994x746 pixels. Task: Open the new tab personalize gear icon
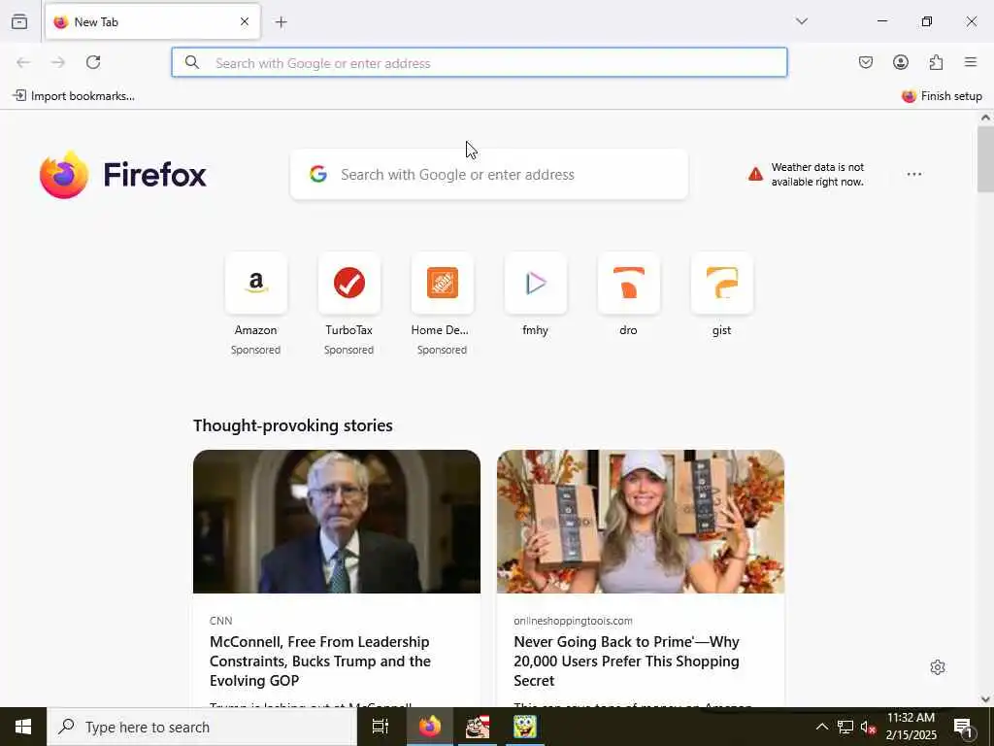(x=938, y=667)
